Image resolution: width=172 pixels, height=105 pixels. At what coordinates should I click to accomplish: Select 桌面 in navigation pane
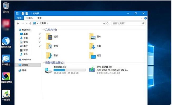point(24,34)
